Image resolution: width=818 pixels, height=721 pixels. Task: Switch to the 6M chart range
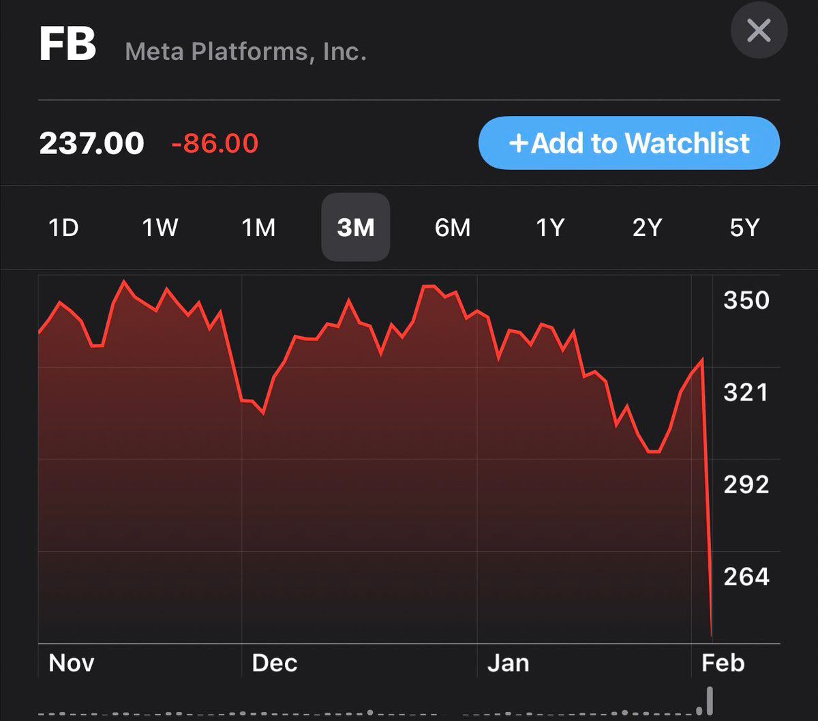point(453,228)
